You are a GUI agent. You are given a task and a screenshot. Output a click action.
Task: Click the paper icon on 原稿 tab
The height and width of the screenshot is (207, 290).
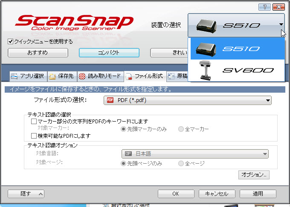click(171, 76)
